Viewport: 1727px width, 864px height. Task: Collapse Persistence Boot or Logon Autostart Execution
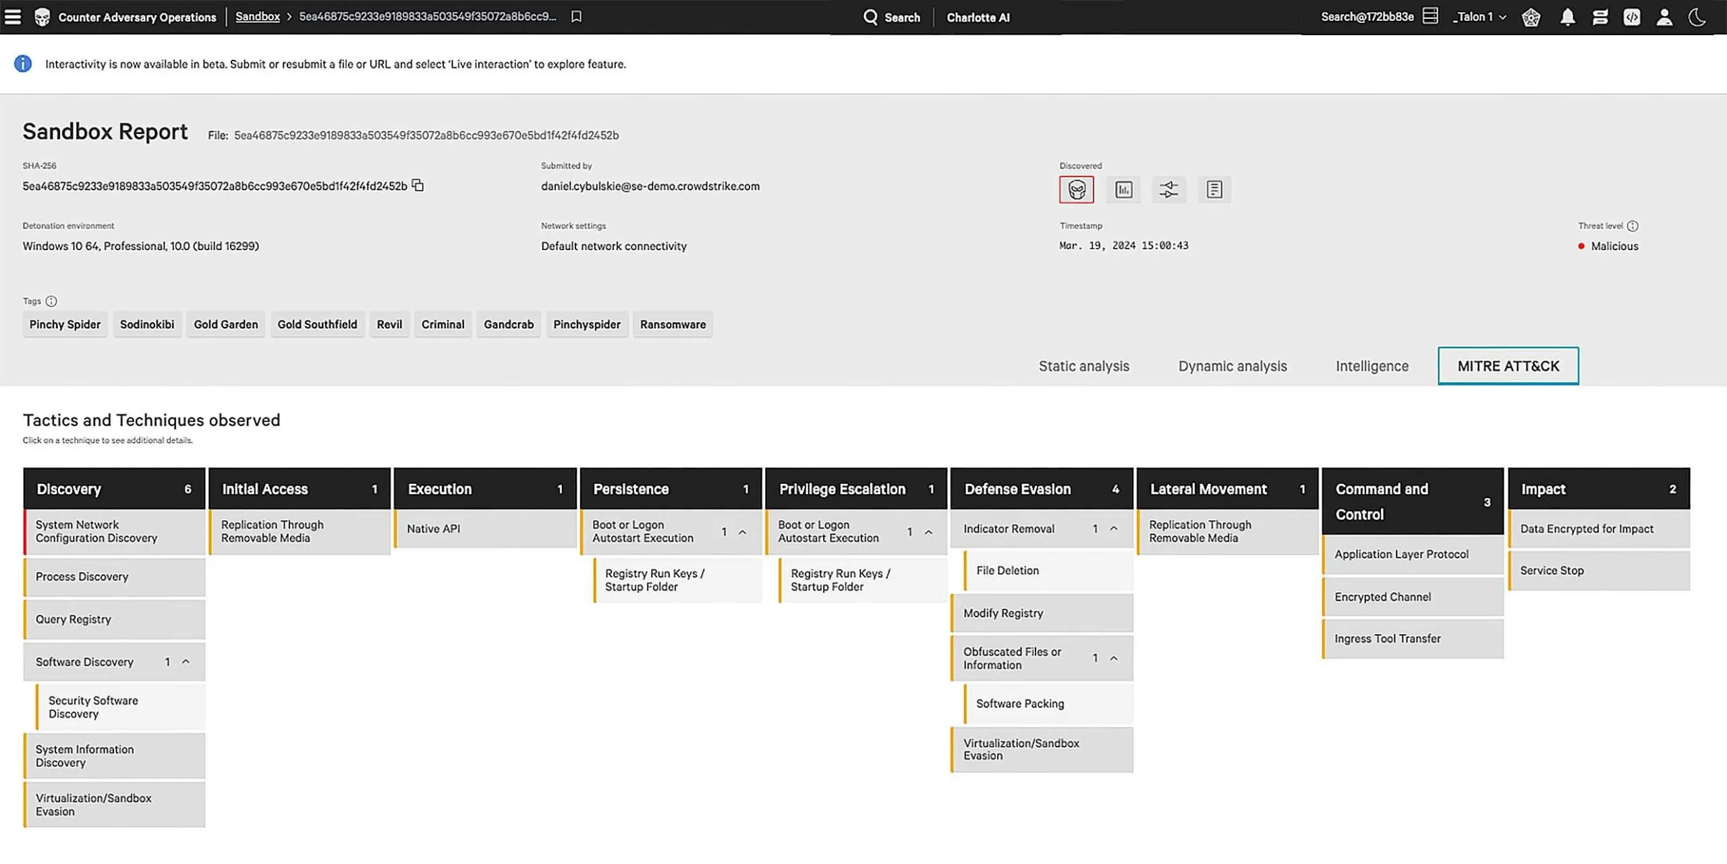(x=742, y=532)
